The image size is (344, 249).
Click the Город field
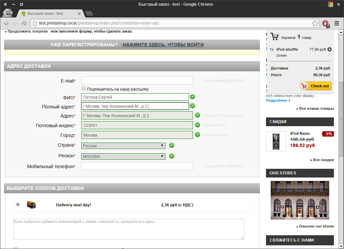tap(137, 135)
